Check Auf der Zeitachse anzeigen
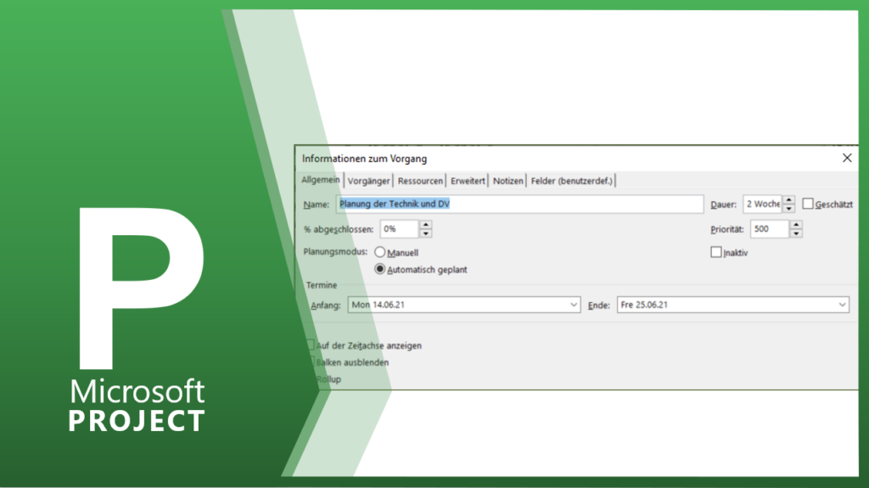Screen dimensions: 869x488 [311, 345]
